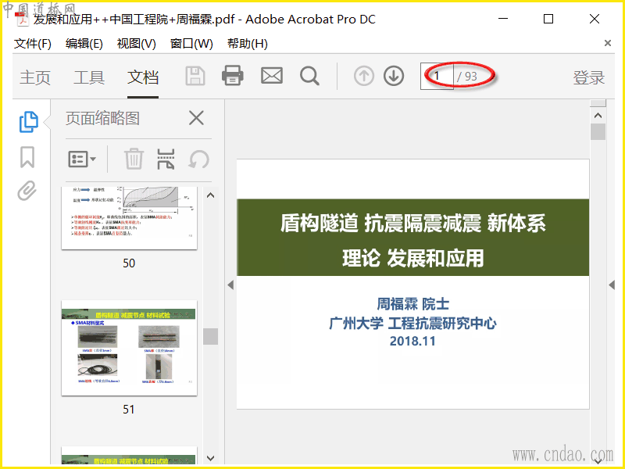Click the 51 page label
Image resolution: width=625 pixels, height=469 pixels.
coord(128,410)
